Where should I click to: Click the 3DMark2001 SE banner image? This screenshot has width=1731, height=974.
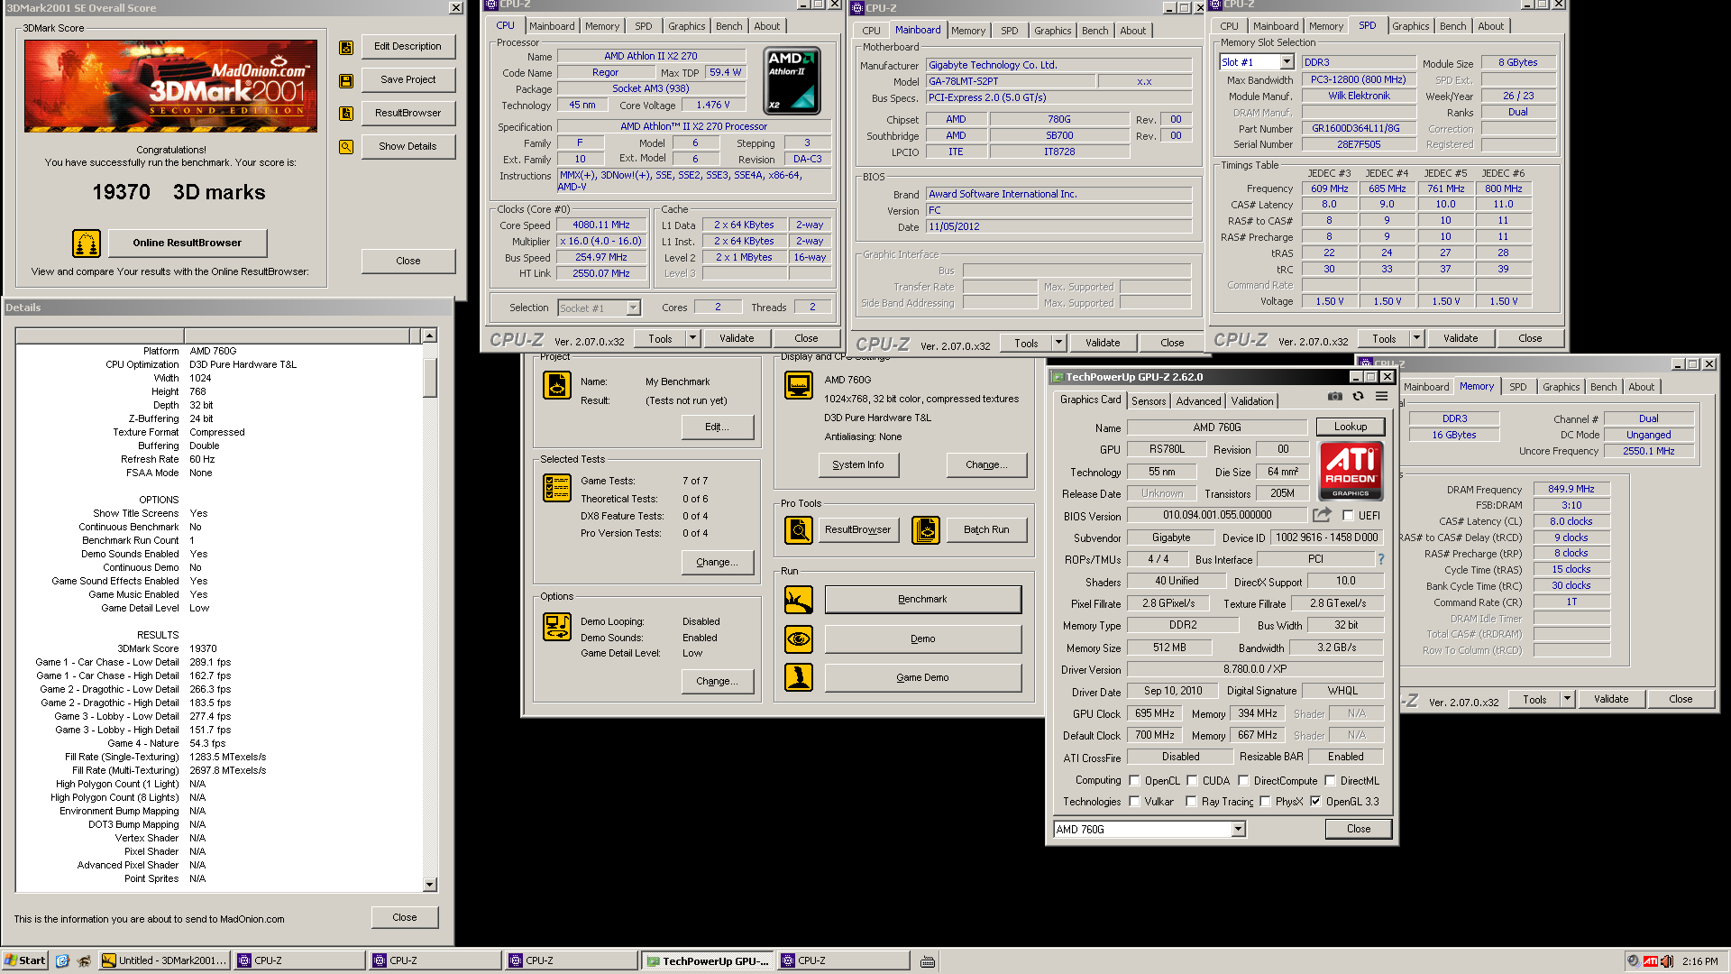(170, 87)
